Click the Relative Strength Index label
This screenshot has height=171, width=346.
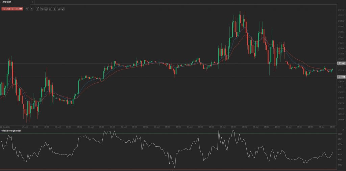(x=11, y=131)
